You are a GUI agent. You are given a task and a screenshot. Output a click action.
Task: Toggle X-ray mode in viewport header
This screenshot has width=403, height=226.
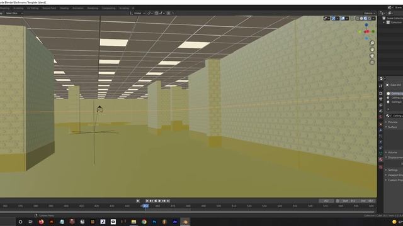click(353, 18)
